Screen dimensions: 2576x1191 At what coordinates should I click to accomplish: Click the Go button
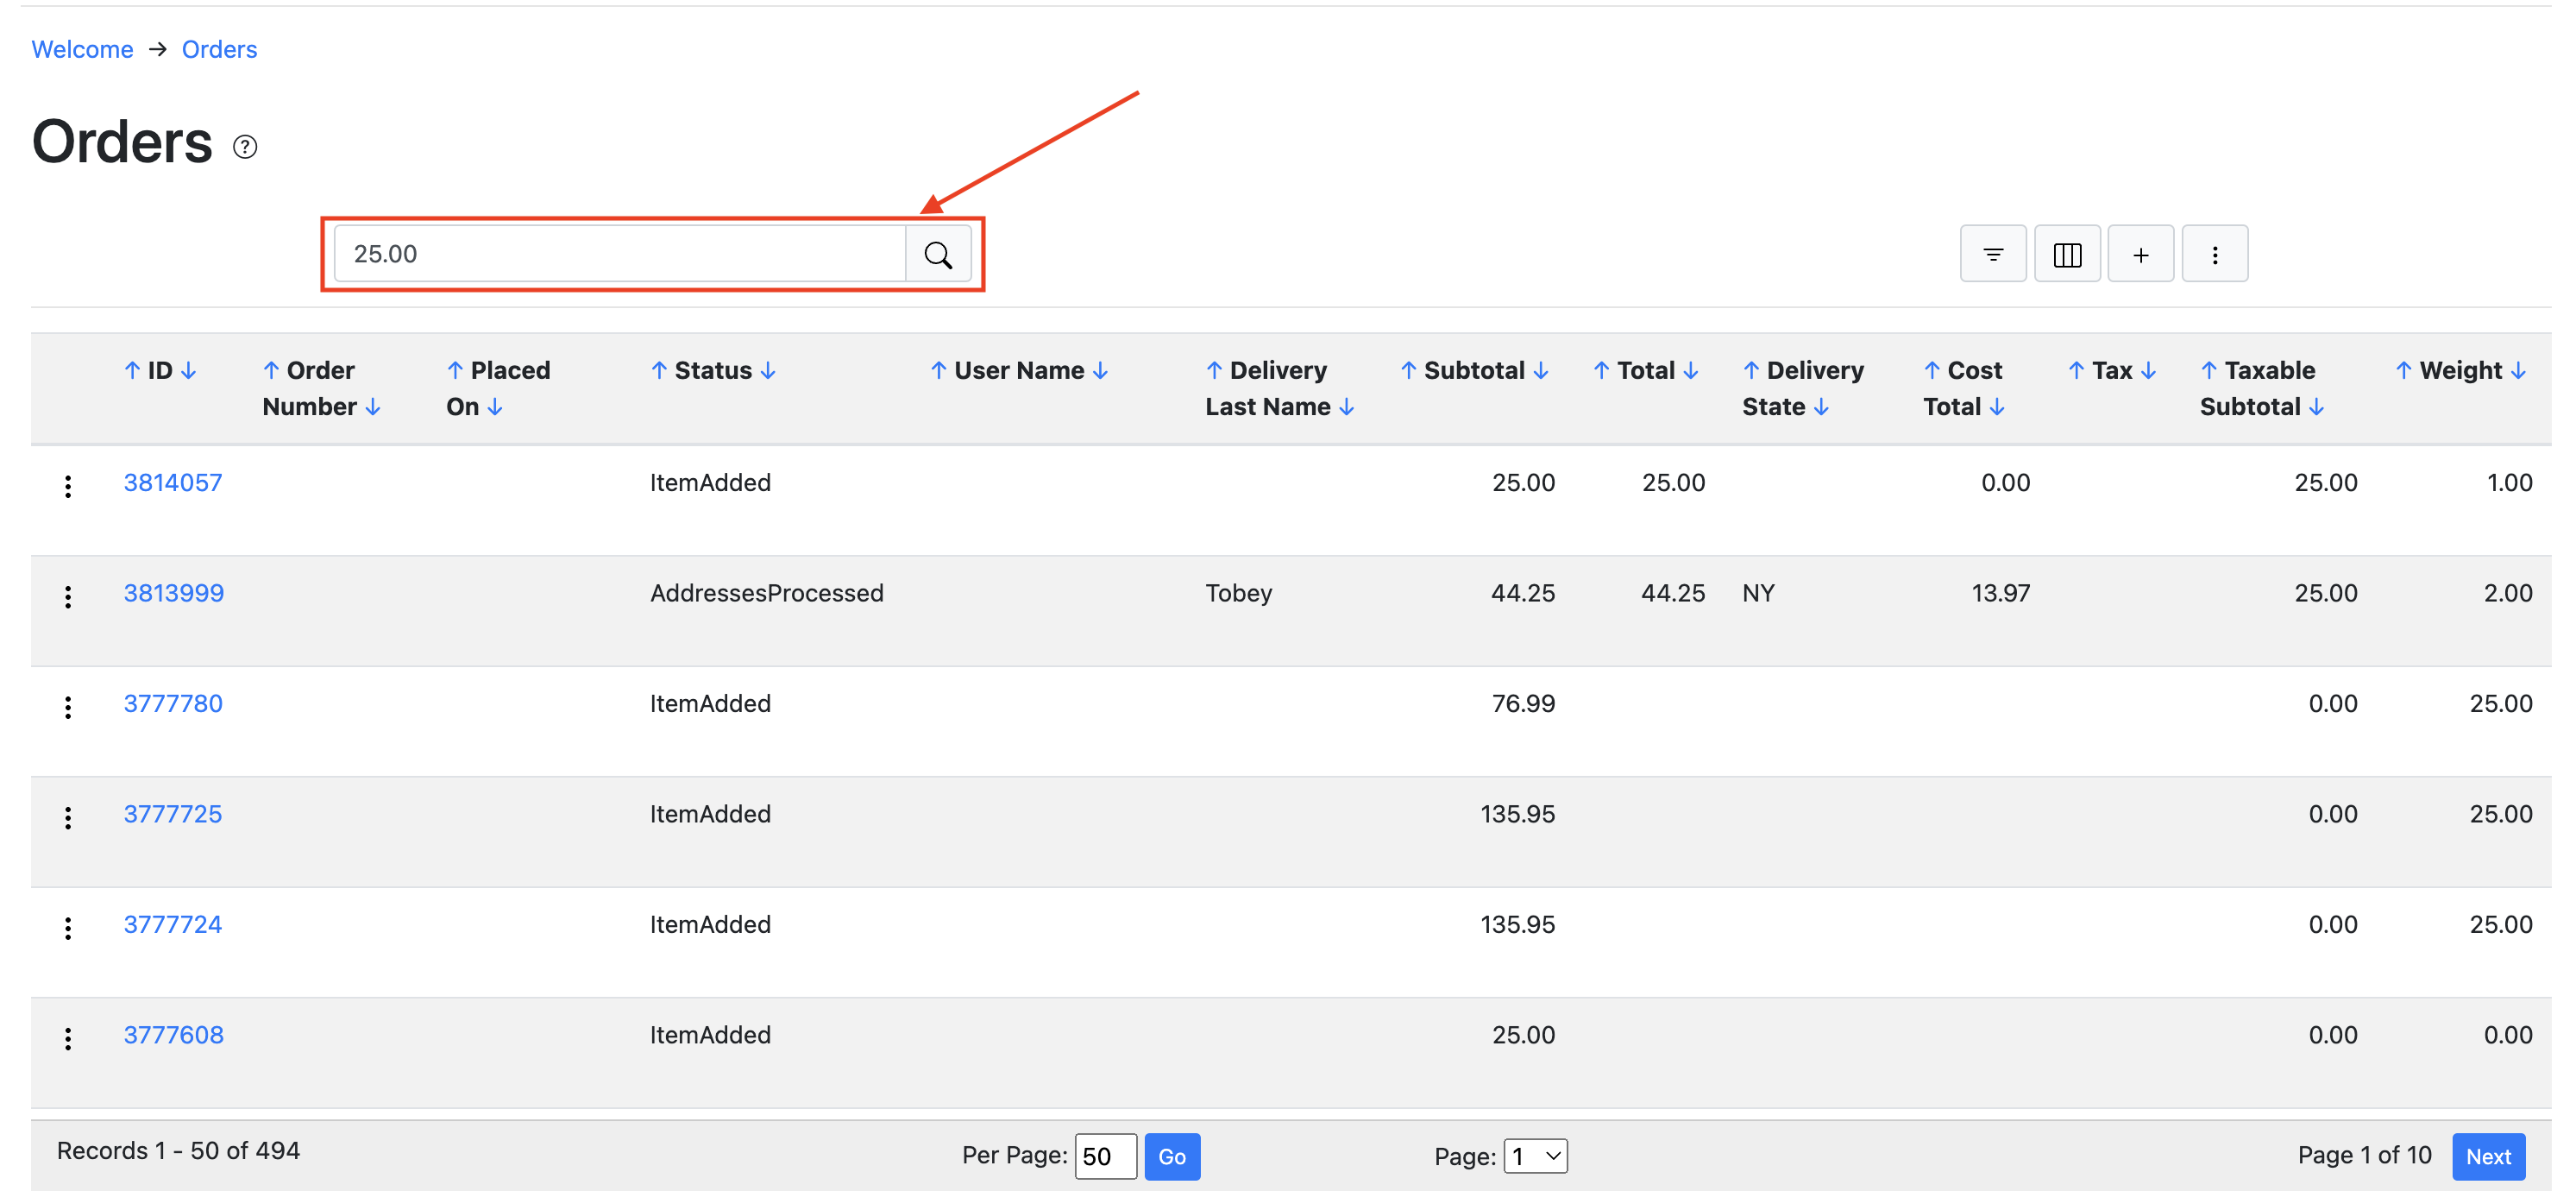point(1172,1157)
